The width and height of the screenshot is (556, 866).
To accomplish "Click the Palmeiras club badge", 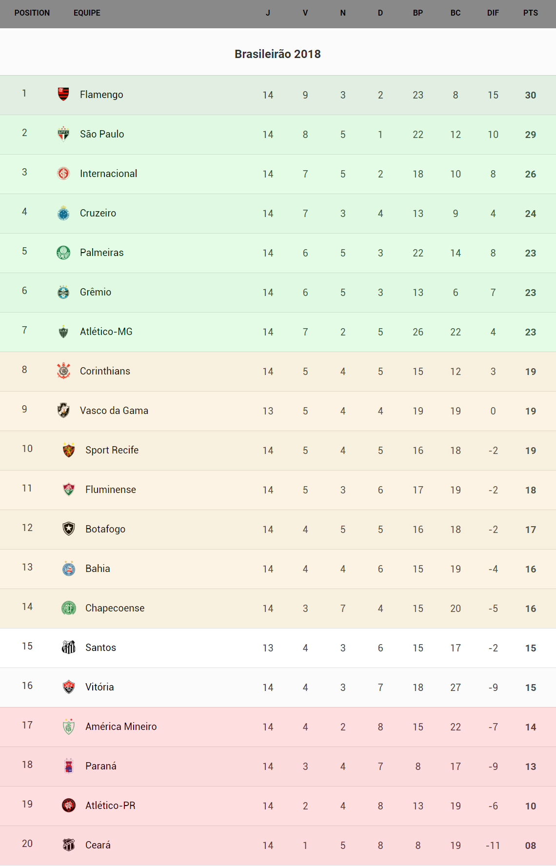I will [63, 252].
